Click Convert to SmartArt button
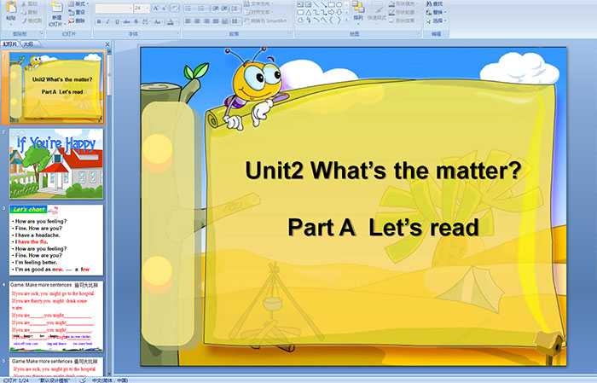The height and width of the screenshot is (383, 597). (x=267, y=20)
